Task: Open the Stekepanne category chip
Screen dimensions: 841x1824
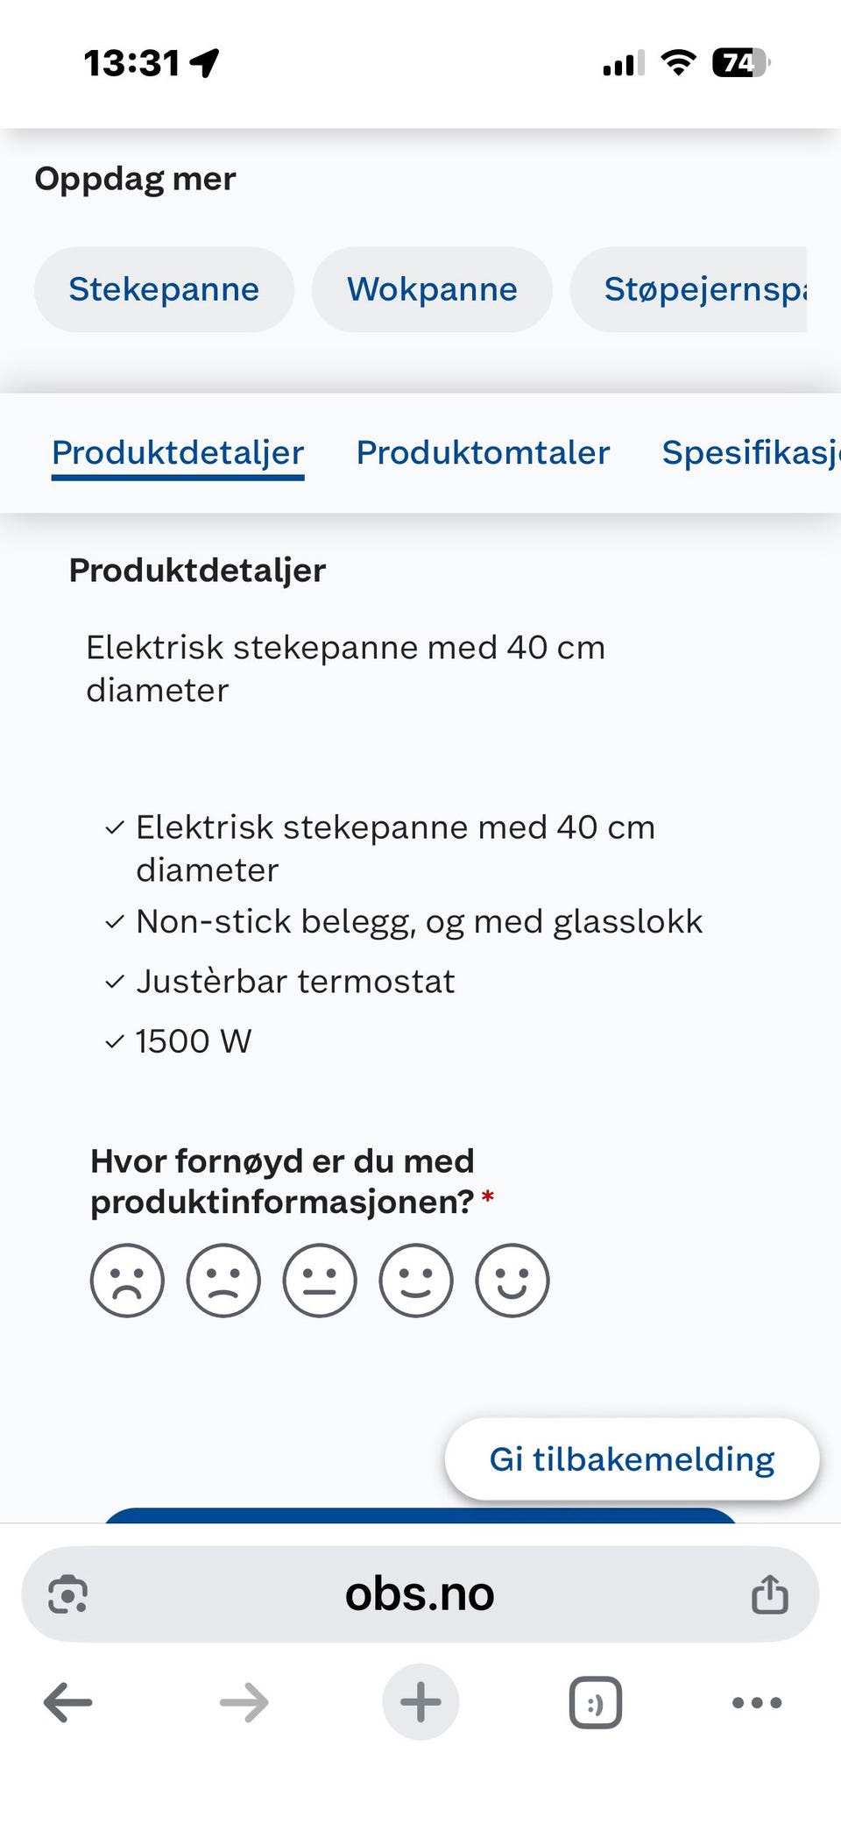Action: point(164,289)
